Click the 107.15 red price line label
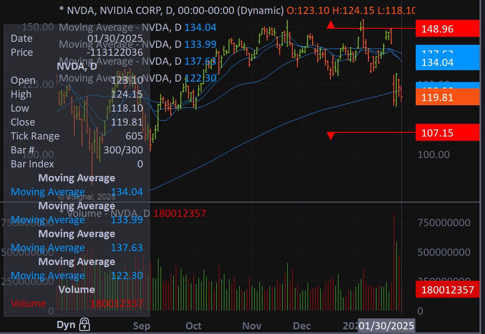The image size is (485, 334). [x=447, y=133]
